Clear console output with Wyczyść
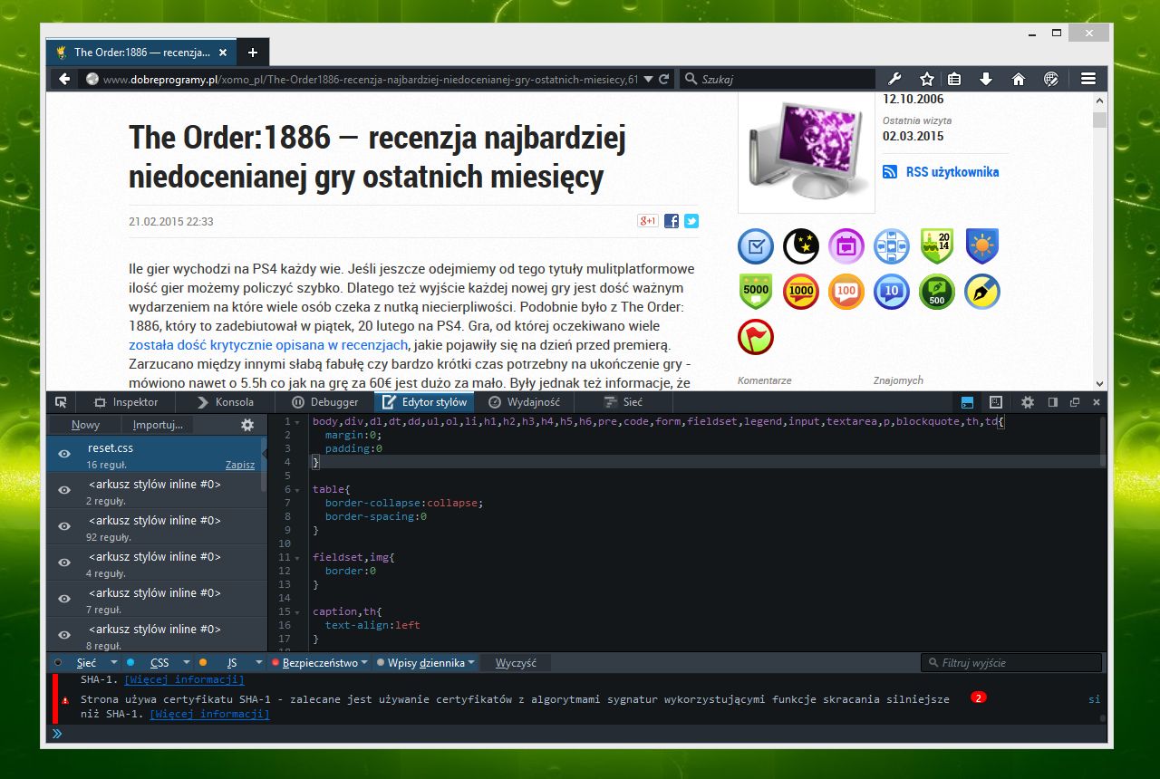The width and height of the screenshot is (1160, 779). point(516,663)
